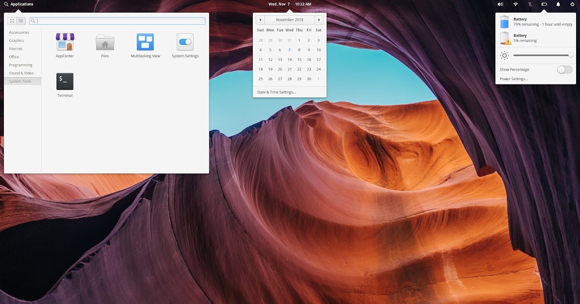Select November 12 in the calendar

click(270, 59)
